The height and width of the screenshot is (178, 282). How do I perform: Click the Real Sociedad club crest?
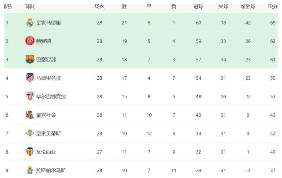point(30,115)
